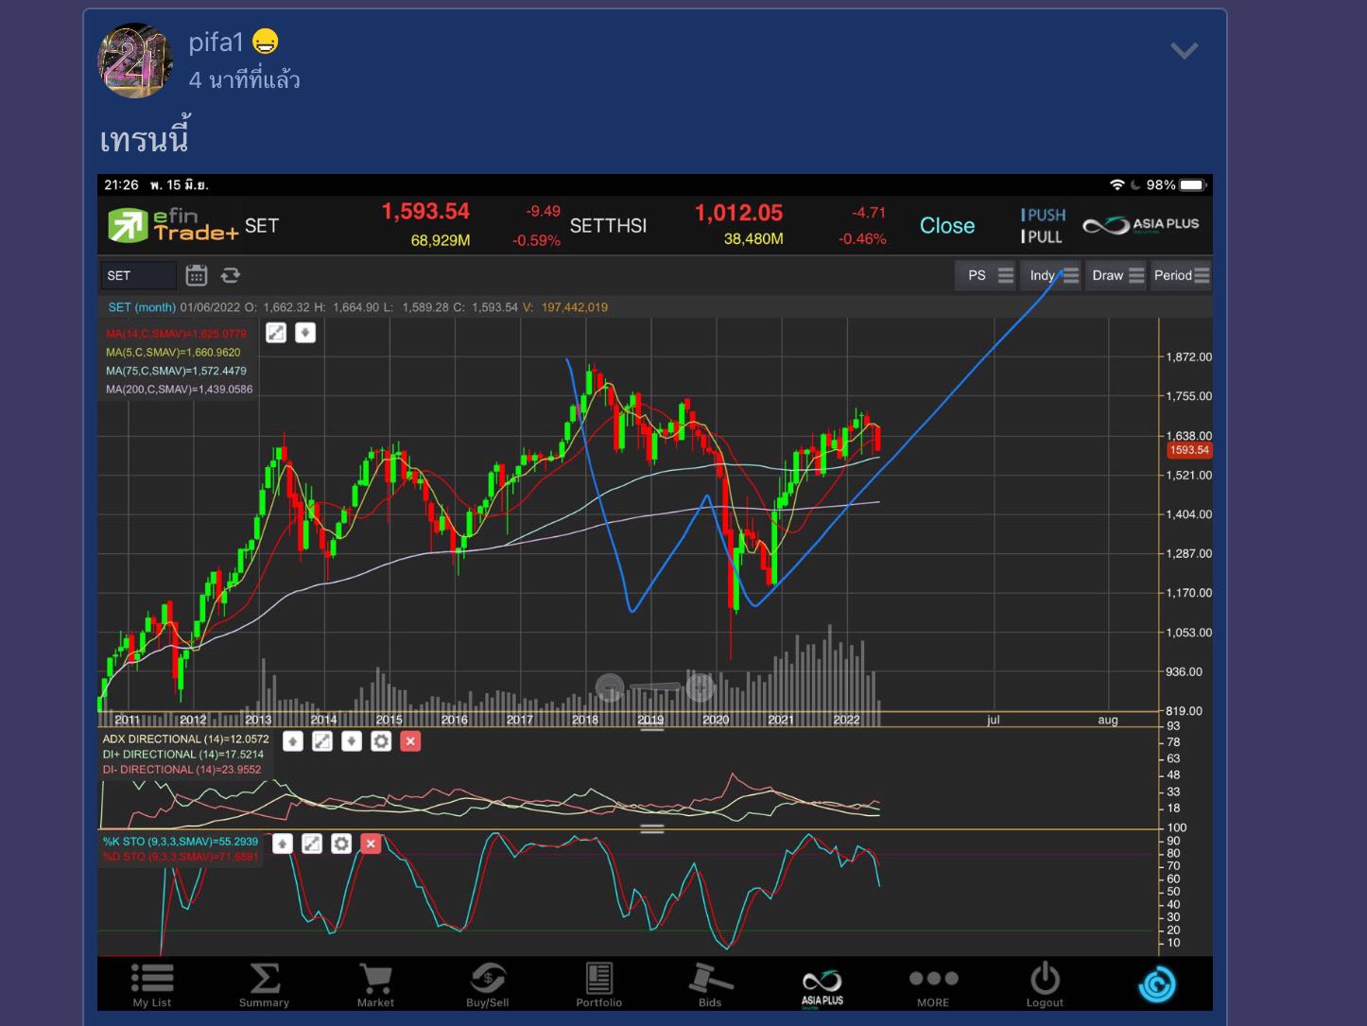Move the main chart panel down
This screenshot has height=1026, width=1367.
(x=305, y=333)
